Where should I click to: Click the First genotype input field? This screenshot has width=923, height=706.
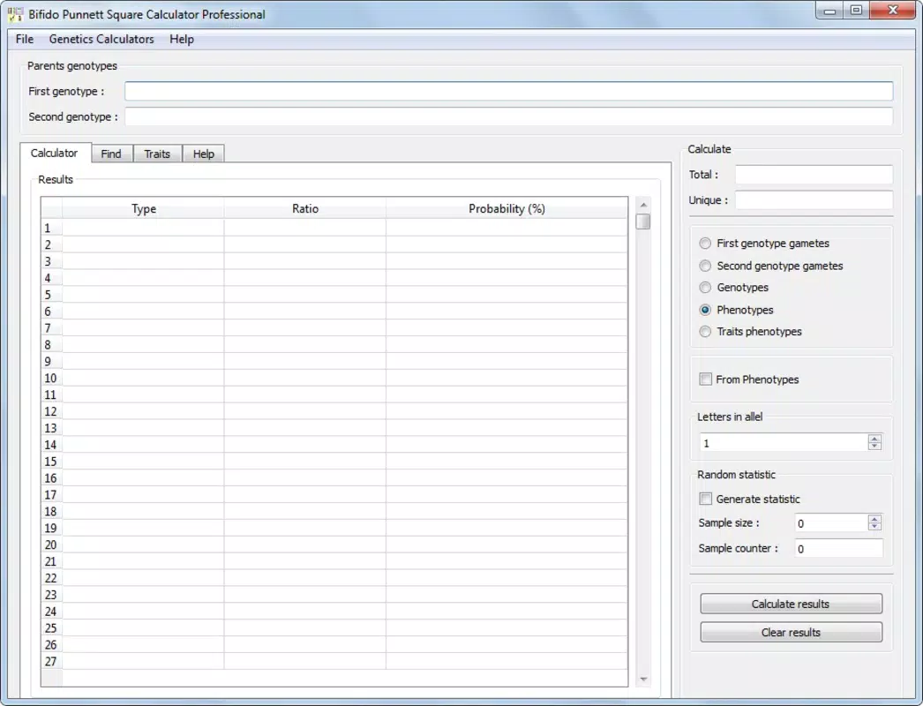(508, 91)
